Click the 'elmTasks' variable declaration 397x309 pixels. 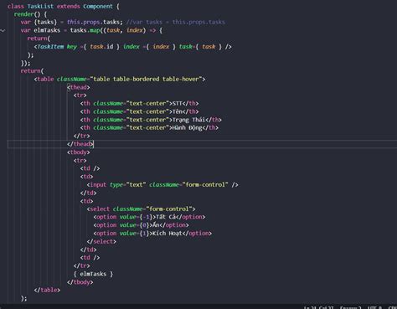[47, 30]
